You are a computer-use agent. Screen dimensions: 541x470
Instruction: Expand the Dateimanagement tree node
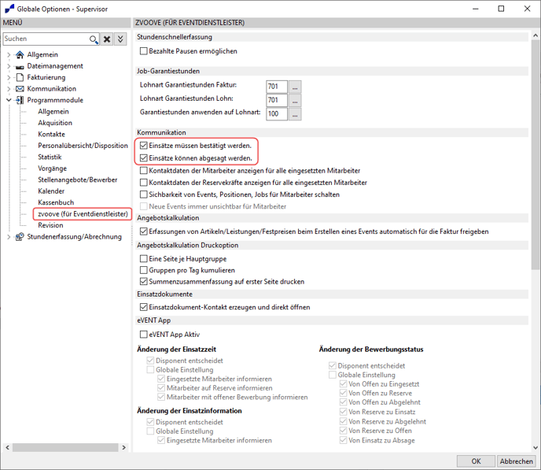pyautogui.click(x=9, y=66)
